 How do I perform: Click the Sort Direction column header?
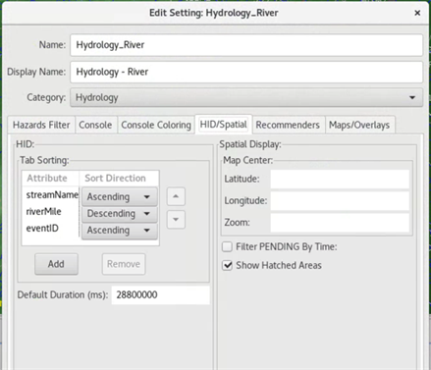coord(119,179)
